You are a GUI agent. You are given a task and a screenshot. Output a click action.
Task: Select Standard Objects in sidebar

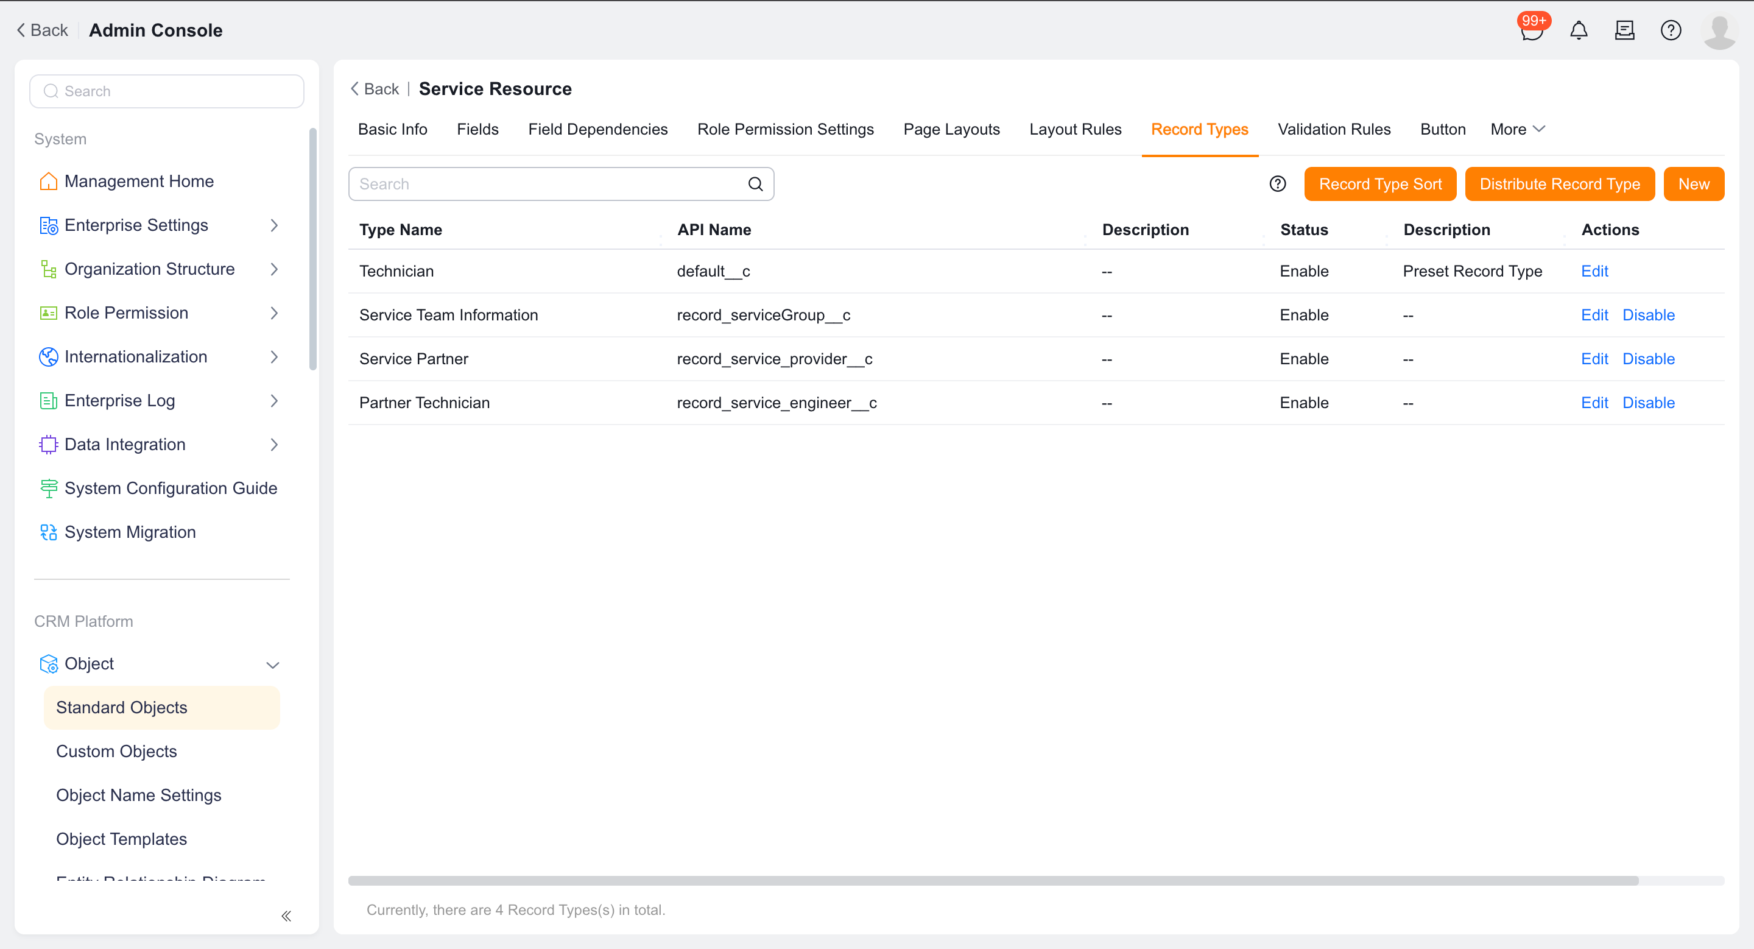[161, 707]
